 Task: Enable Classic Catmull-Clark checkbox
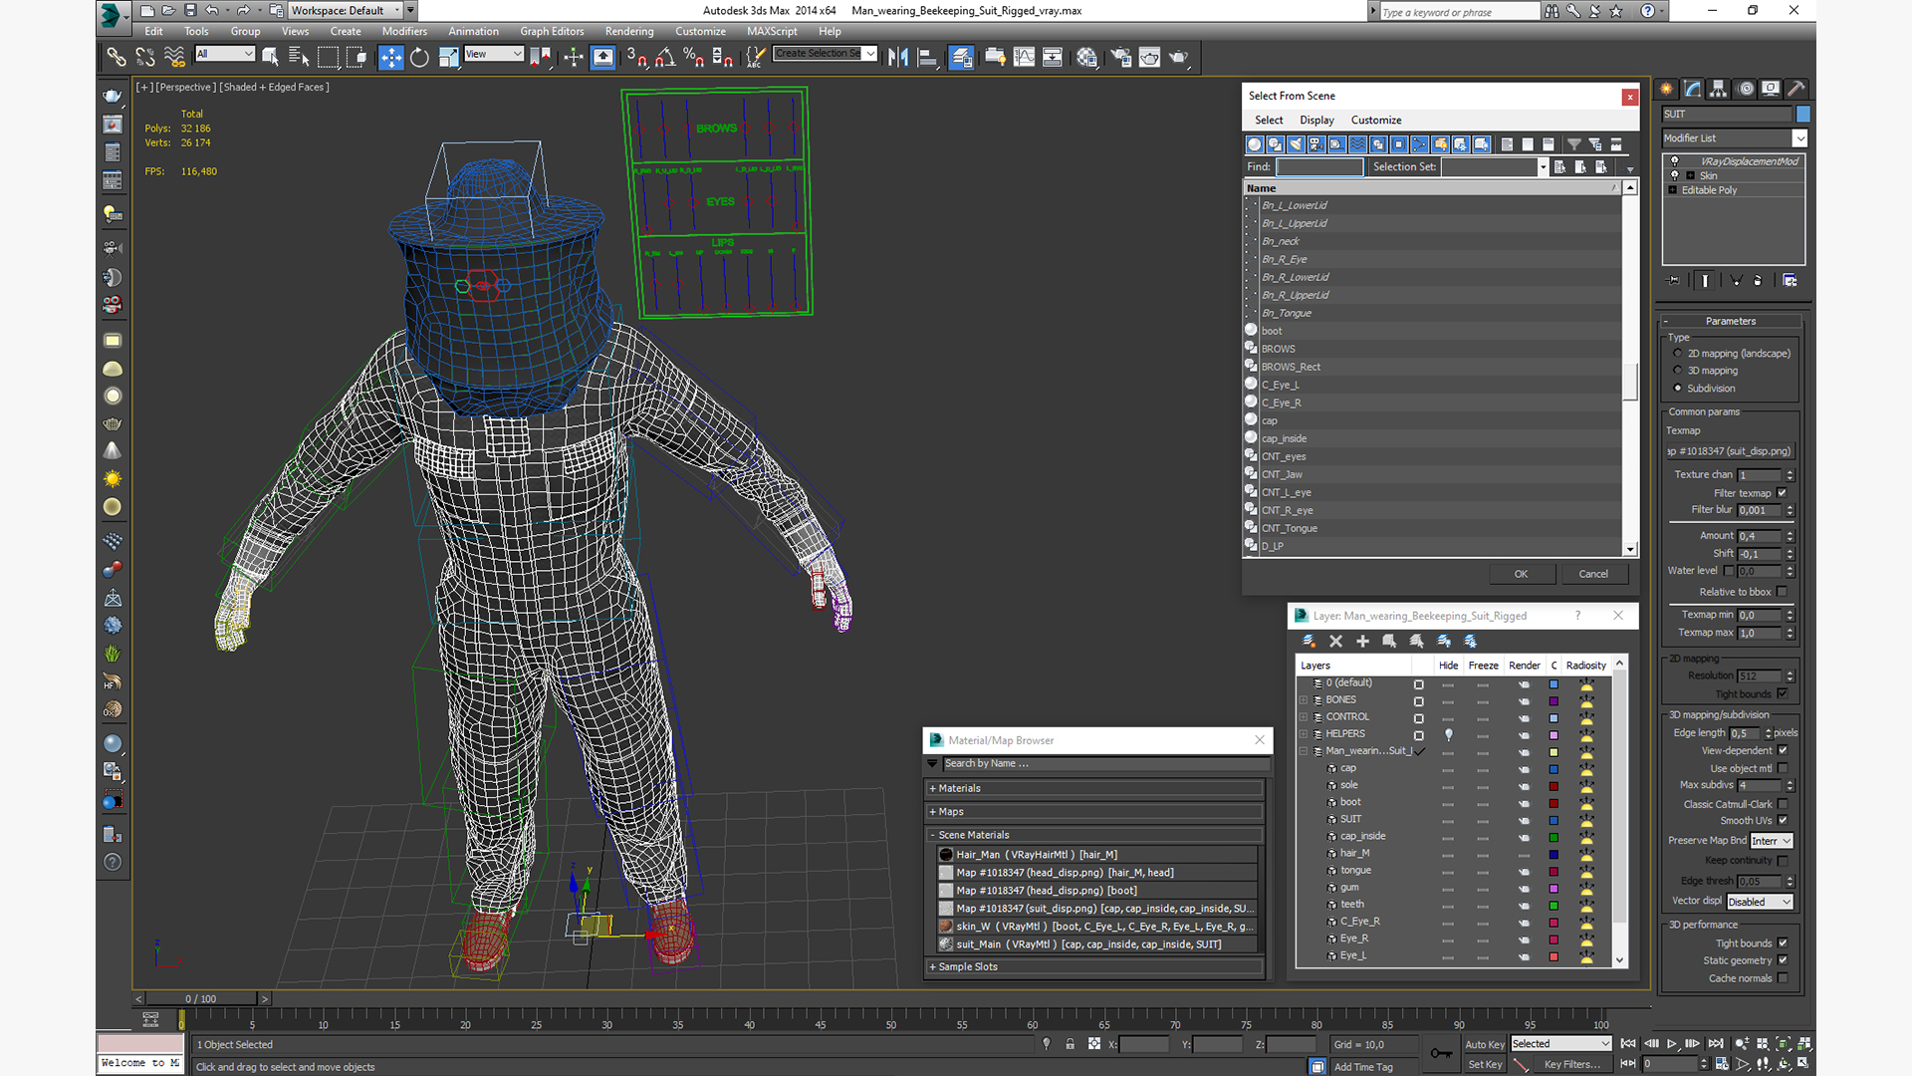click(1782, 804)
